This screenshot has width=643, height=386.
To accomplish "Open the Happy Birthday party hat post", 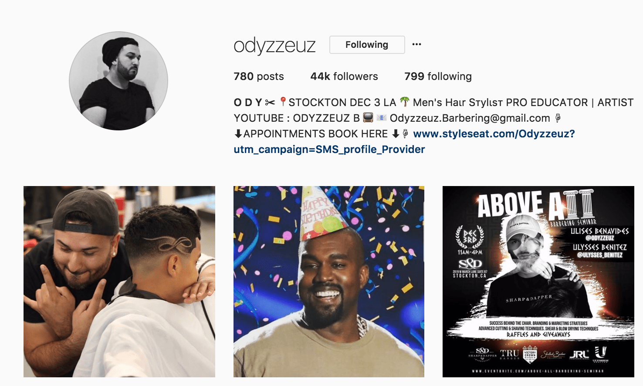I will (329, 282).
